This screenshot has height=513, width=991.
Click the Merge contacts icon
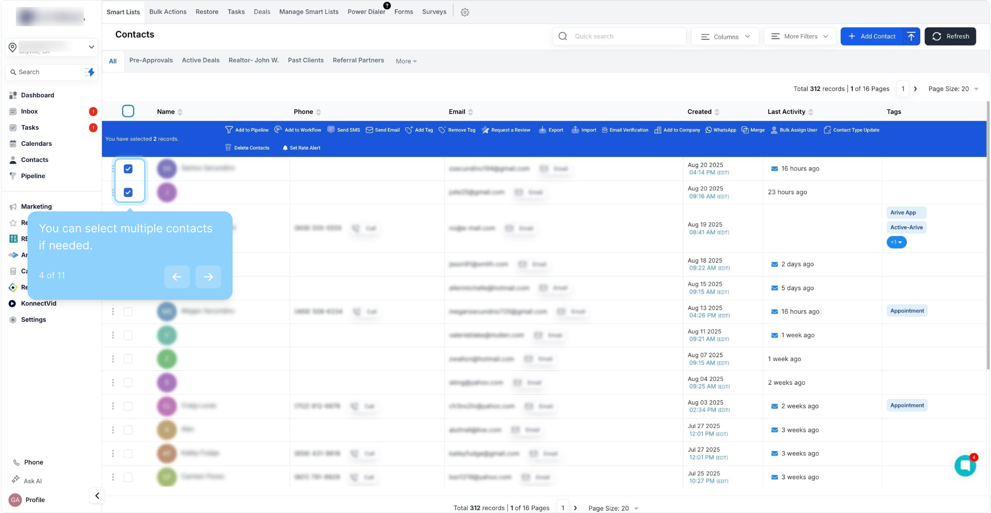point(745,130)
